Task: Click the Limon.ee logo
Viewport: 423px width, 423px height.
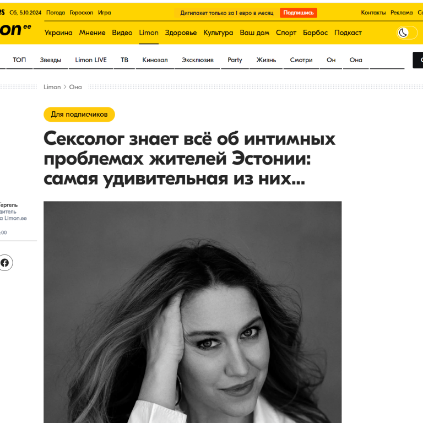Action: [x=15, y=29]
